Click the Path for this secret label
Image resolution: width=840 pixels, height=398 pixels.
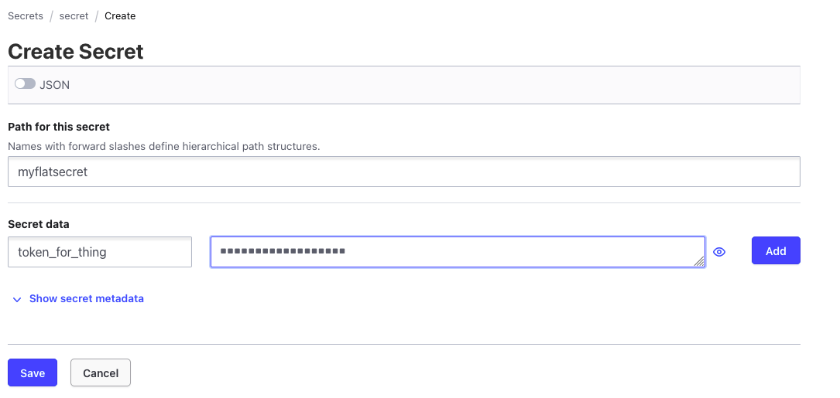click(59, 127)
